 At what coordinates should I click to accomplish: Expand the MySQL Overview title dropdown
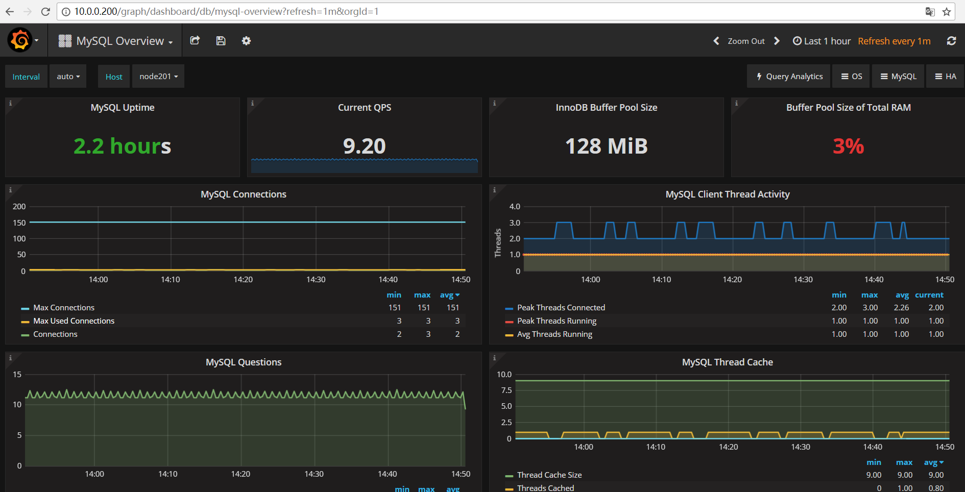pyautogui.click(x=171, y=41)
